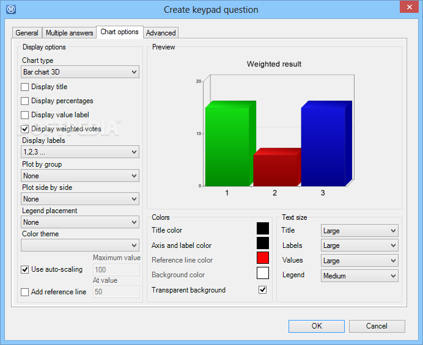The height and width of the screenshot is (345, 423).
Task: Open the Multiple answers tab
Action: pyautogui.click(x=69, y=33)
